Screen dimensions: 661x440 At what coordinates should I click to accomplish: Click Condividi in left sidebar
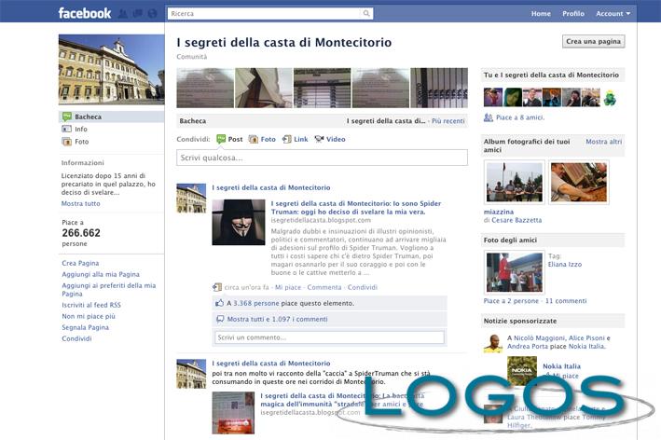(76, 338)
